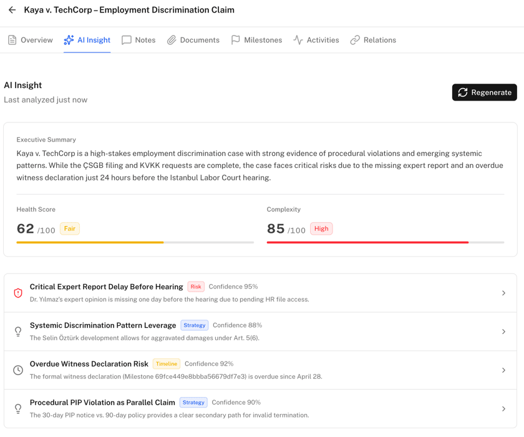Click the High complexity badge
This screenshot has height=437, width=524.
321,228
